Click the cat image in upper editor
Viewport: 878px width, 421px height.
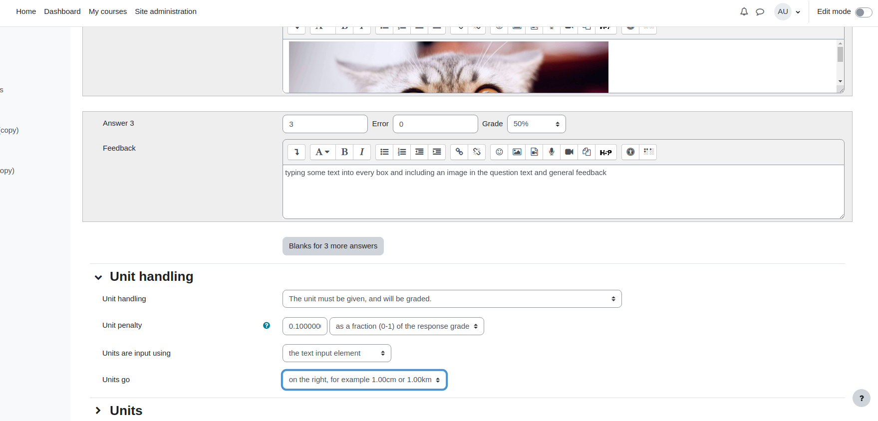(x=448, y=67)
